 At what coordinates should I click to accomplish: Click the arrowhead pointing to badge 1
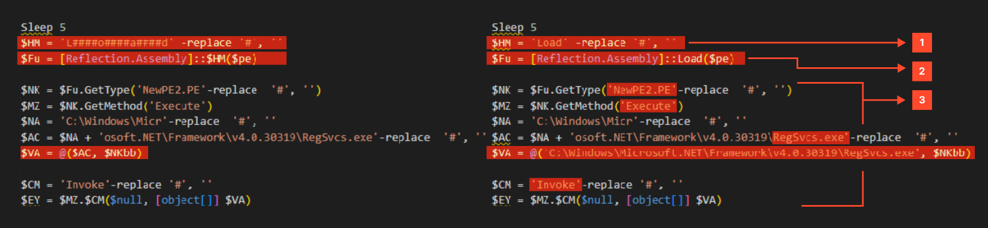tap(901, 43)
